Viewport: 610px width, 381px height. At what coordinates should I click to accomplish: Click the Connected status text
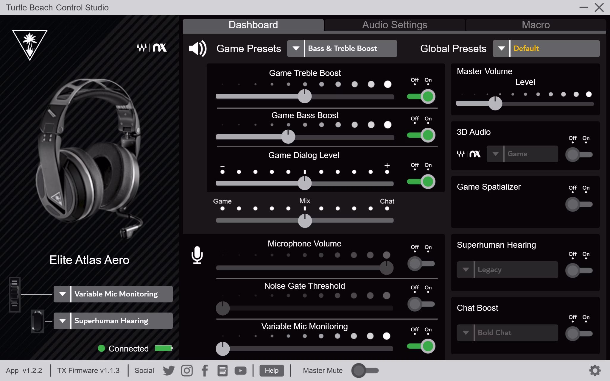coord(128,349)
